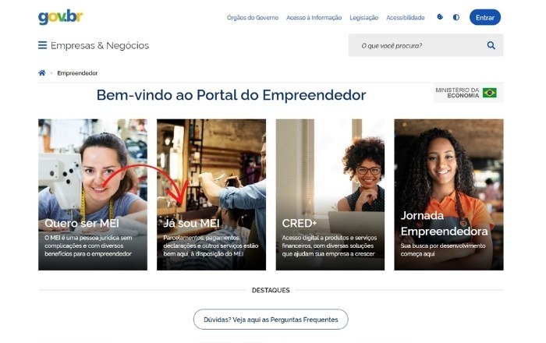Select the Quero ser MEI card
This screenshot has width=546, height=343.
click(x=93, y=194)
